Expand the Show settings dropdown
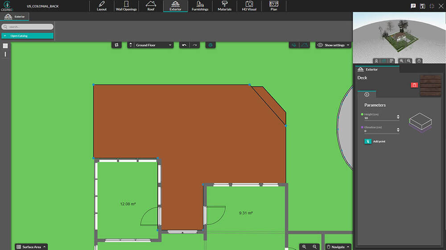The width and height of the screenshot is (446, 250). (x=334, y=45)
